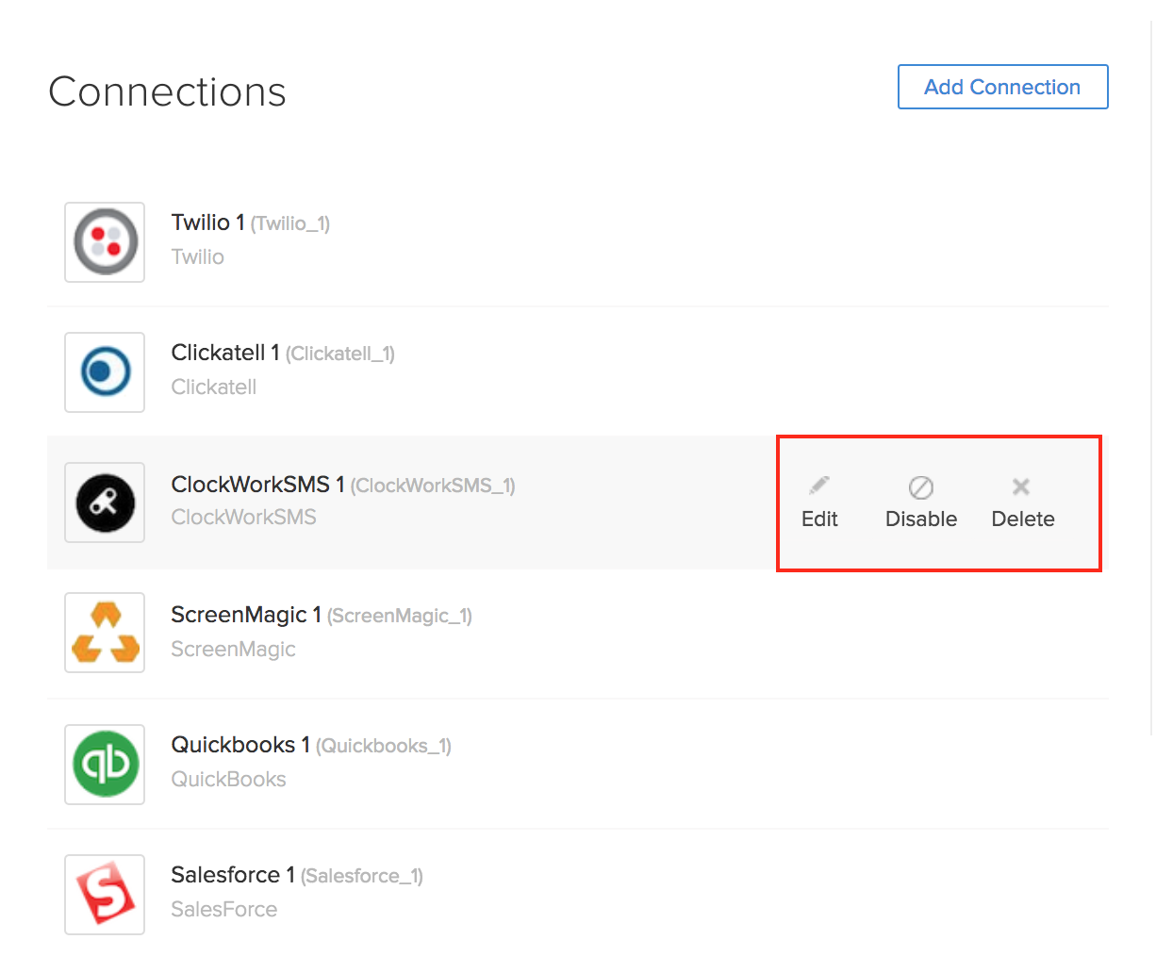Screen dimensions: 1156x956
Task: Edit the ClockWorkSMS 1 connection label
Action: point(819,519)
